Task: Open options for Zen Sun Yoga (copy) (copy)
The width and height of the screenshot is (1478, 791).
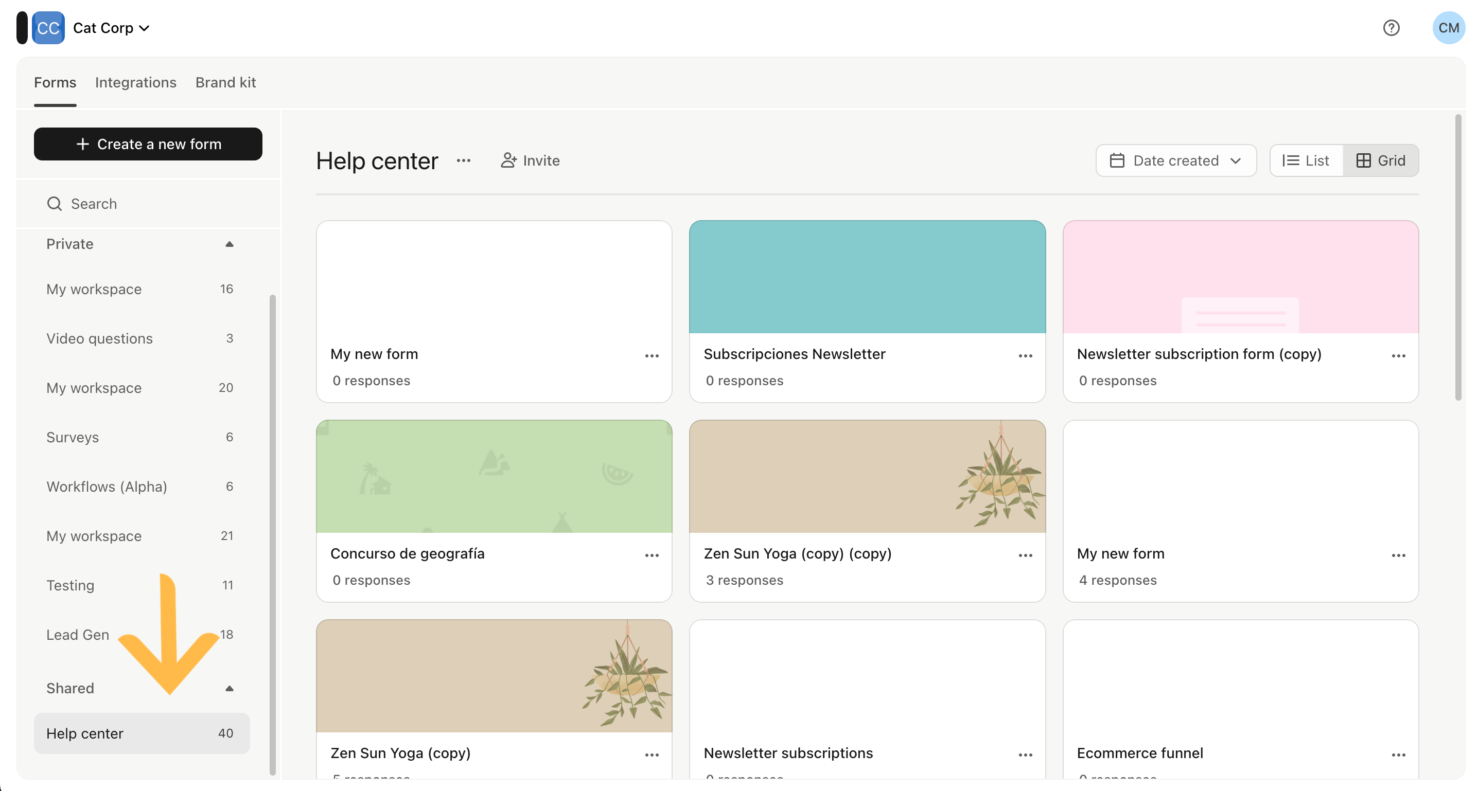Action: (1025, 555)
